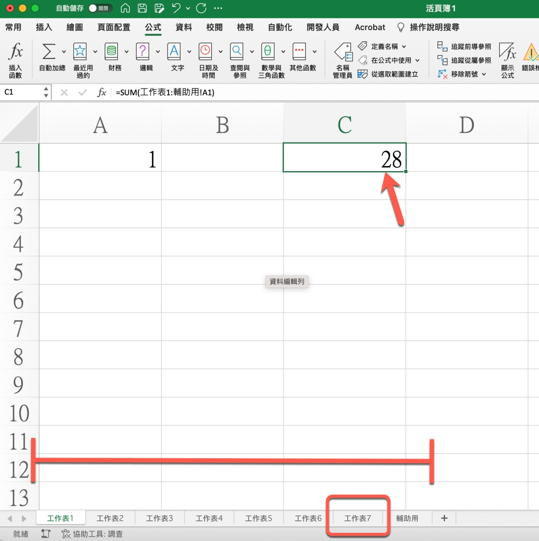Click inside the formula bar text
539x541 pixels.
point(165,92)
